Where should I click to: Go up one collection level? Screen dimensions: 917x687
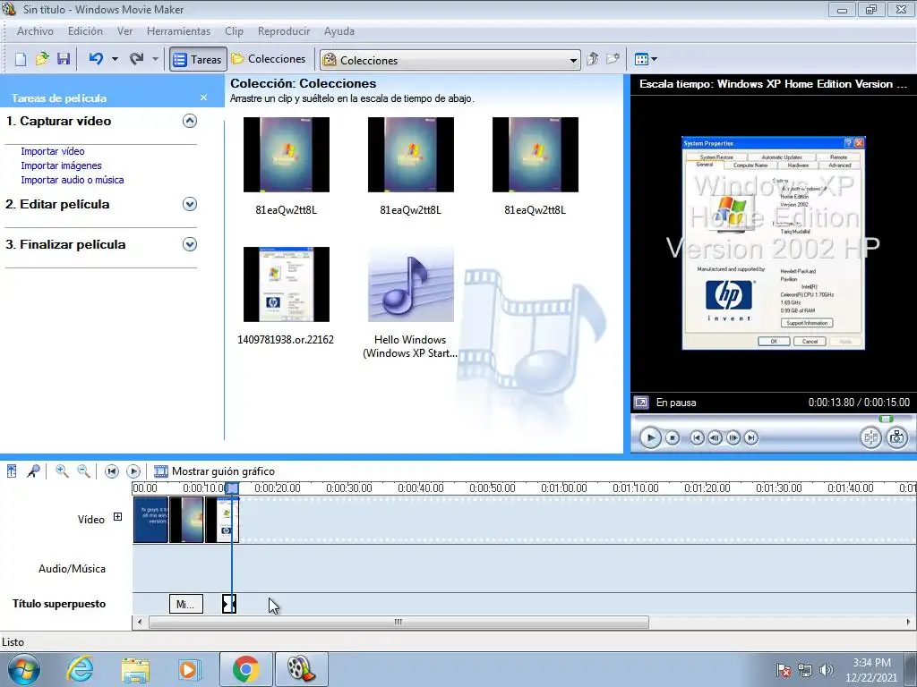point(593,59)
